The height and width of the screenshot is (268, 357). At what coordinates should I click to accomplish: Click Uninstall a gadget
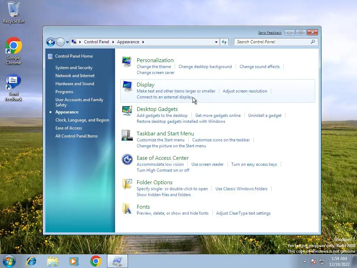[x=265, y=116]
